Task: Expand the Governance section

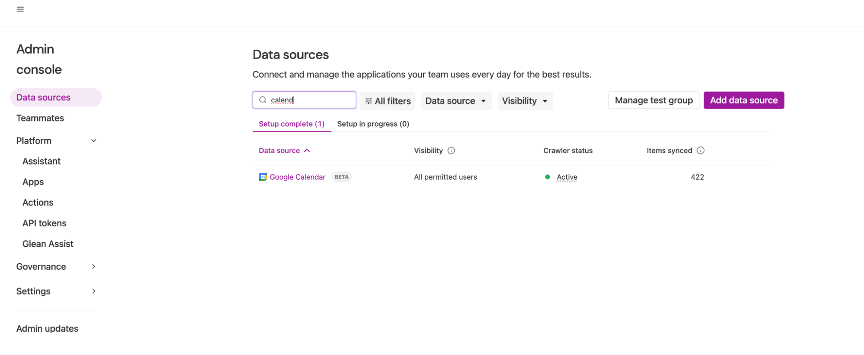Action: pyautogui.click(x=56, y=266)
